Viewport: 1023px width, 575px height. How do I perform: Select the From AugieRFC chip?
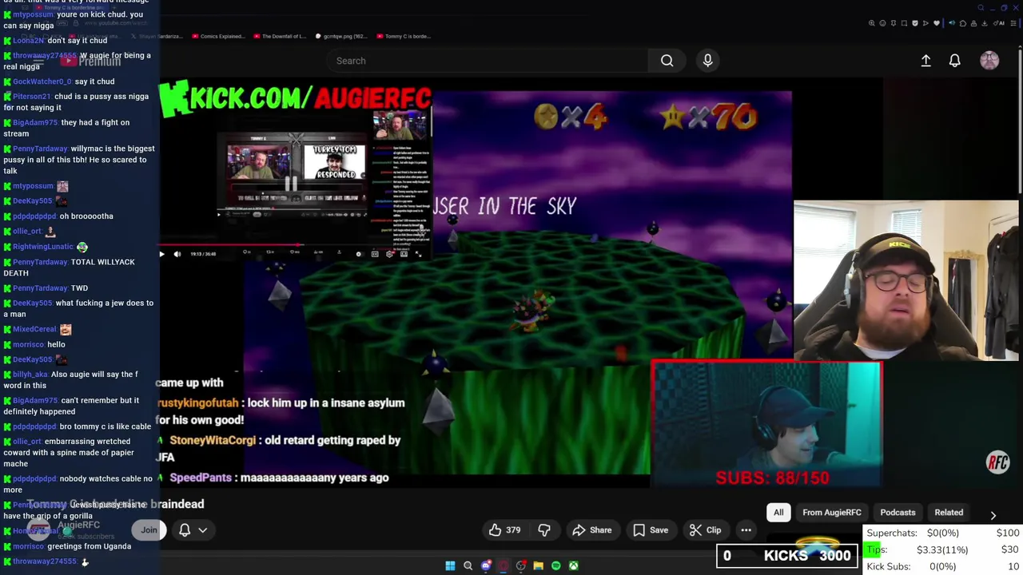[832, 513]
